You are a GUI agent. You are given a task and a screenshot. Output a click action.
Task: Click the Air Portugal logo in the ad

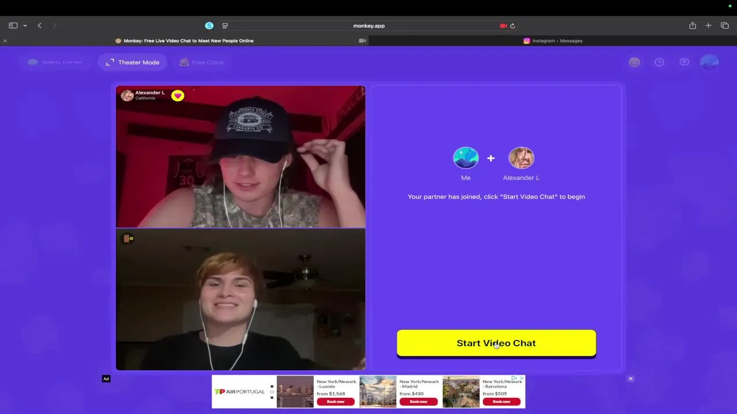coord(240,392)
